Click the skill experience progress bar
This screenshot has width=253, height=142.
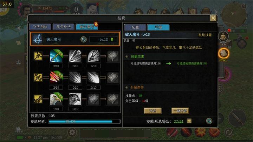(84, 121)
